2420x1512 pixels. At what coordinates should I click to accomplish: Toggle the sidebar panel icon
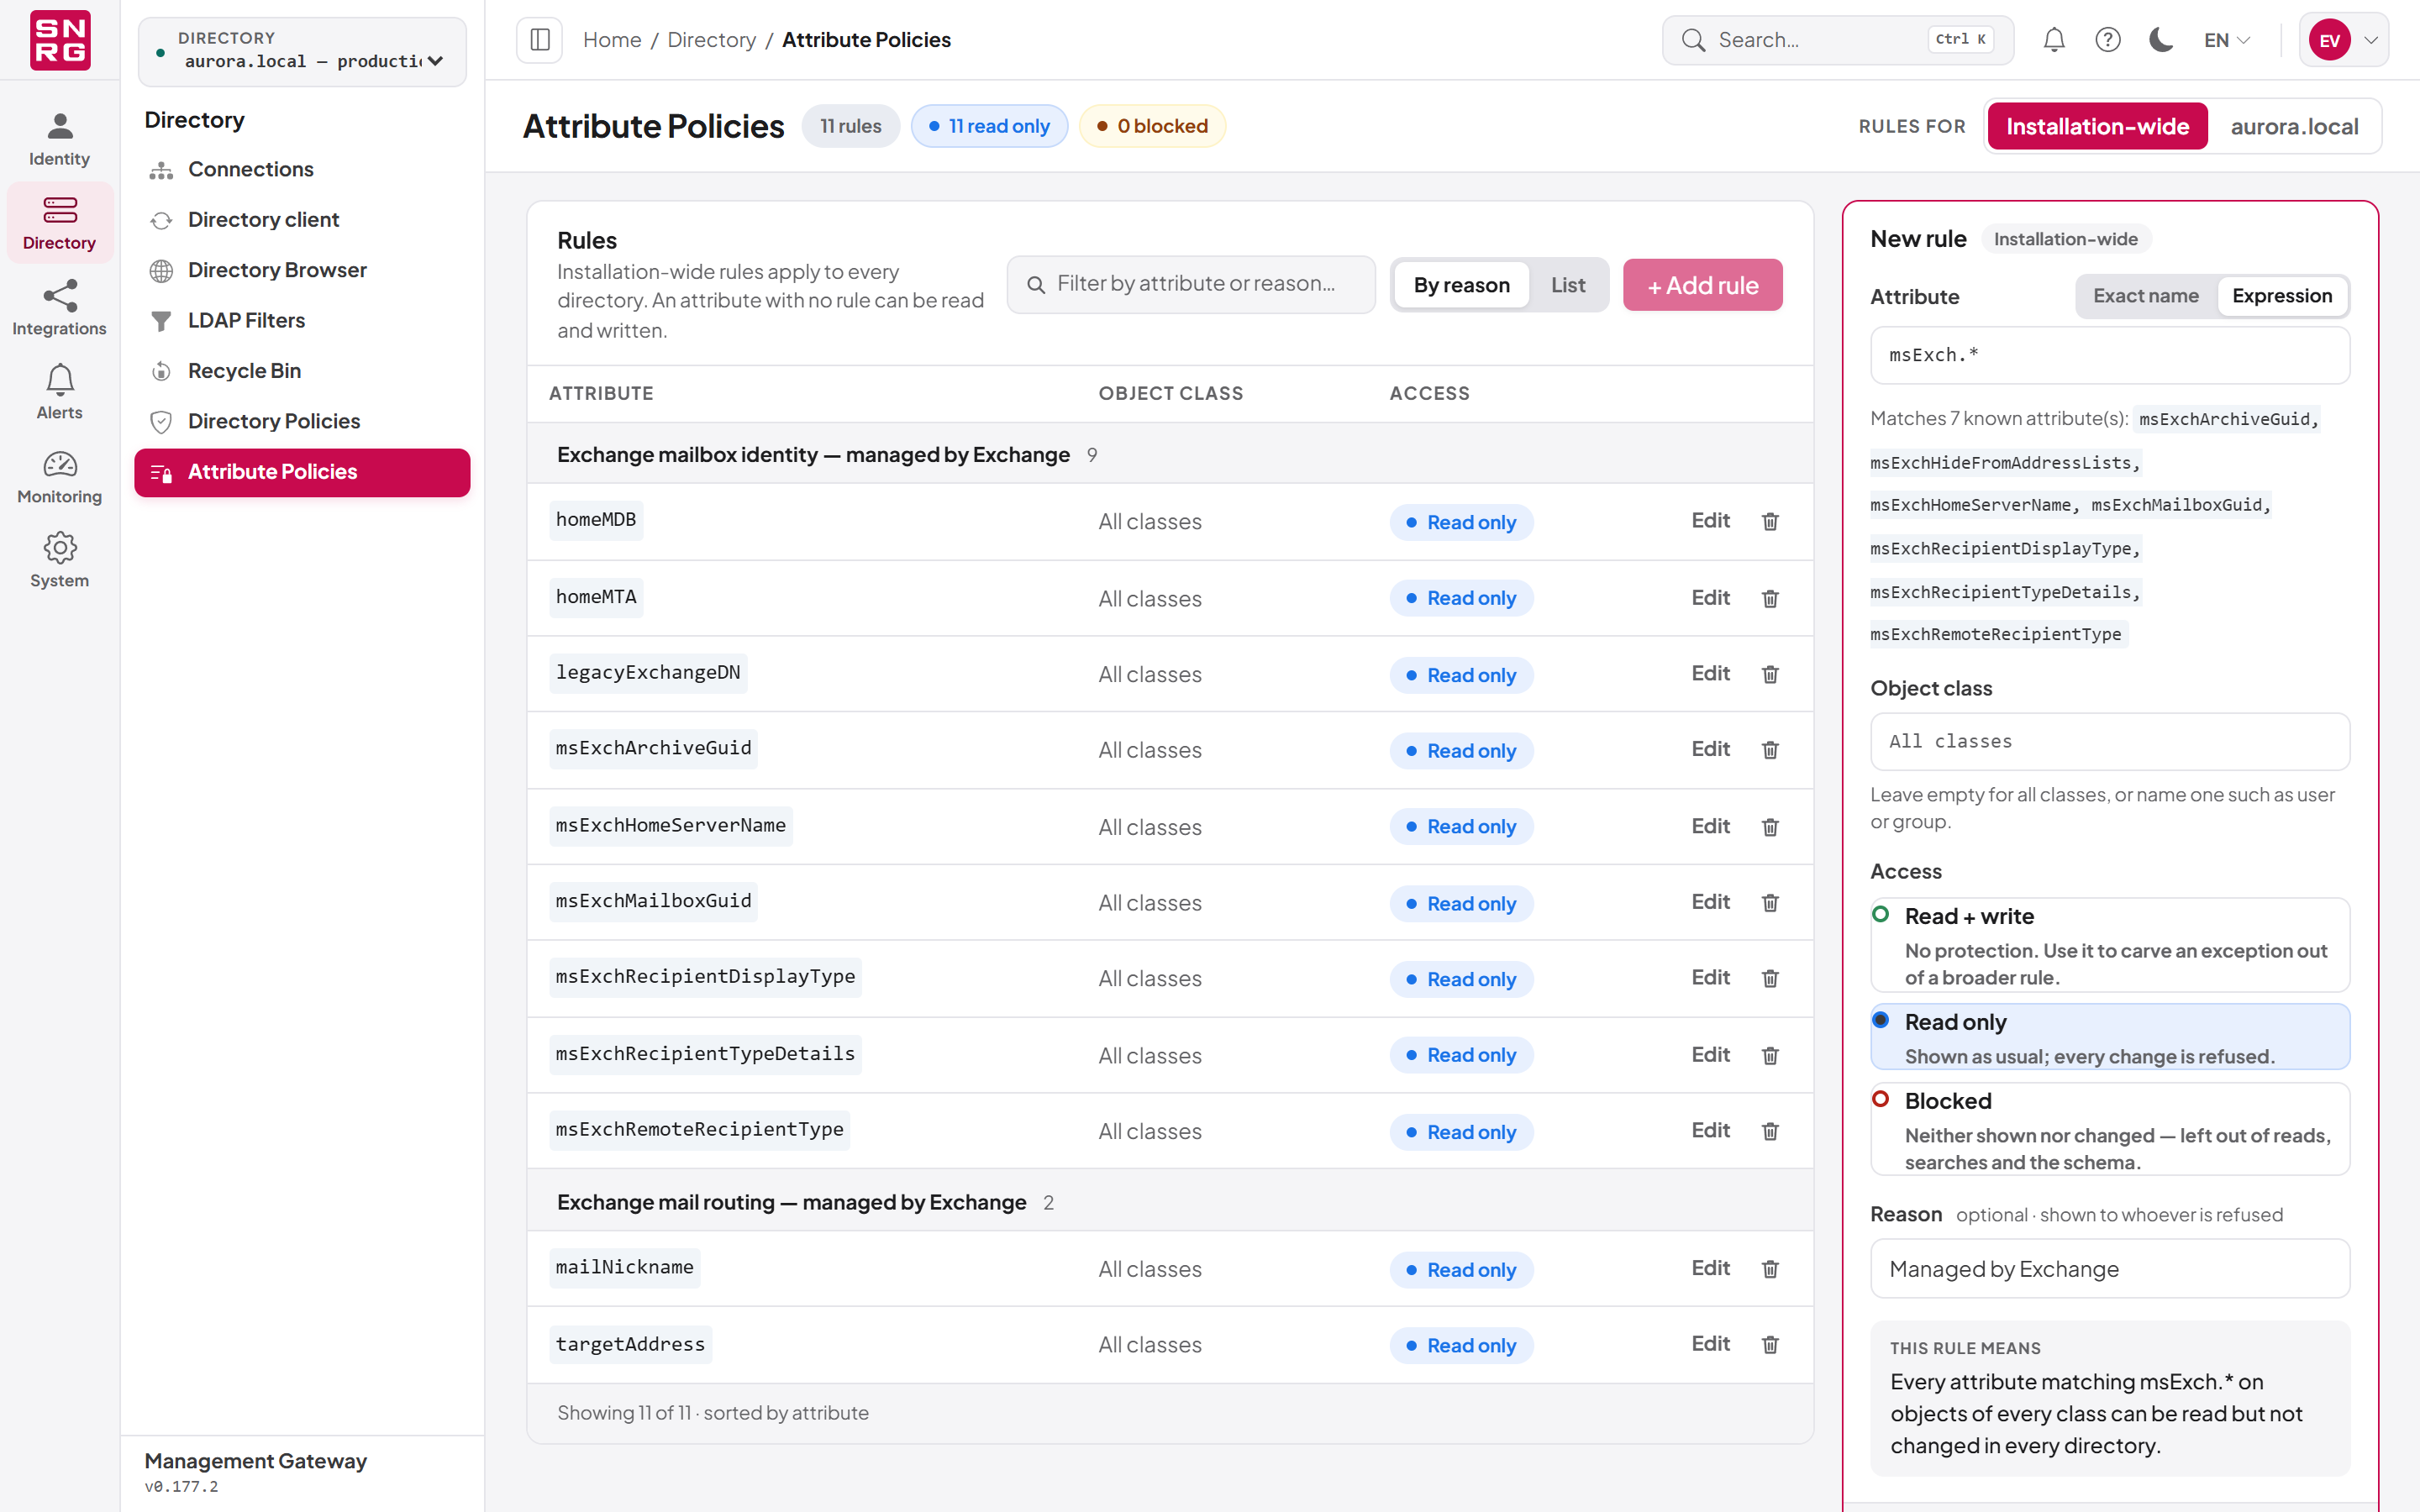[x=539, y=40]
